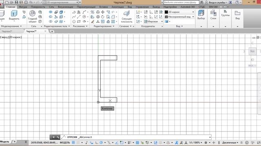
Task: Select the Line tool in the Drawing panel
Action: [x=79, y=17]
